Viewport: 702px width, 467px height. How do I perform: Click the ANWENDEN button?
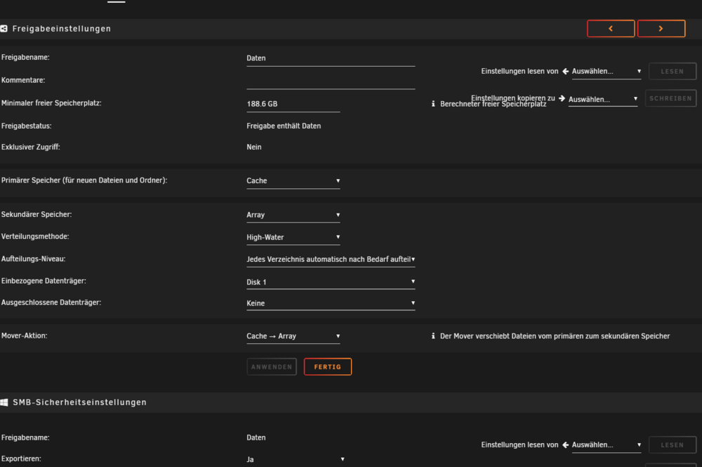click(x=272, y=367)
